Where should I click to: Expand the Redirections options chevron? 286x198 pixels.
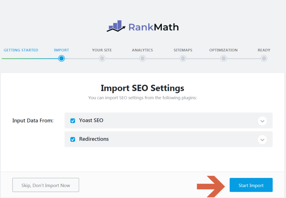coord(262,139)
